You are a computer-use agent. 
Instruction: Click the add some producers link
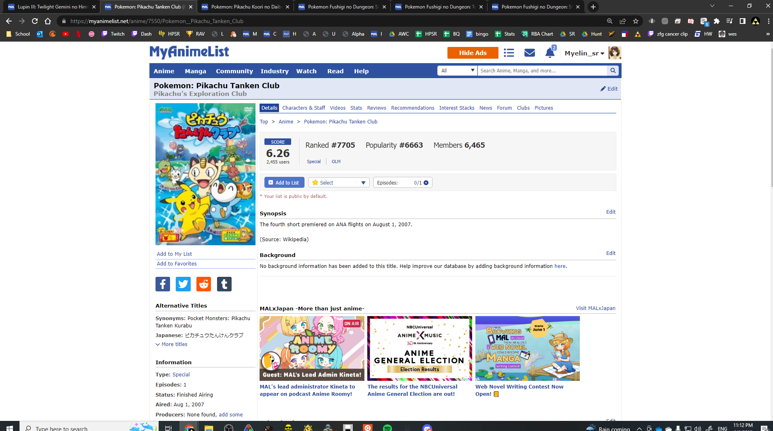tap(231, 415)
